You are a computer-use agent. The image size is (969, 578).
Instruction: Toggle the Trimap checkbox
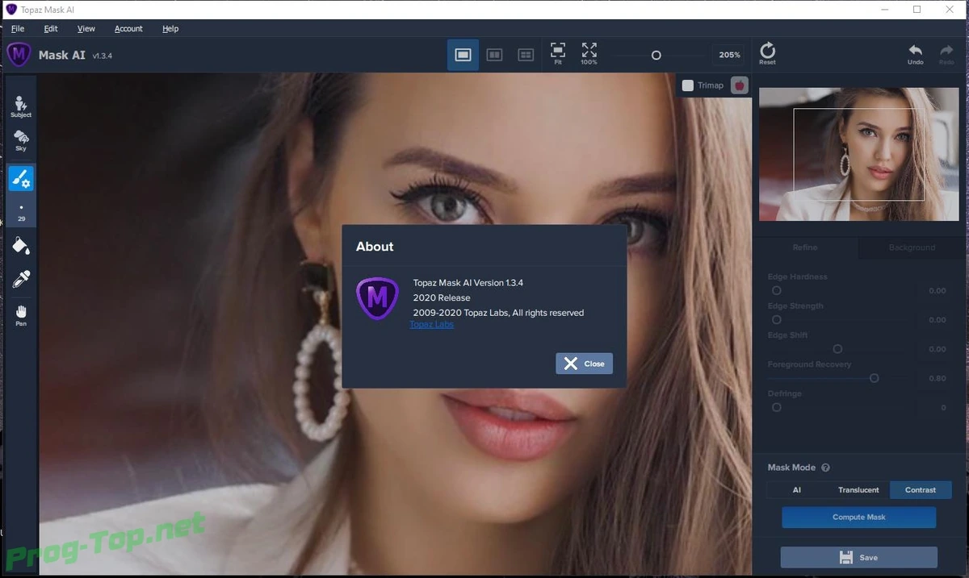pyautogui.click(x=688, y=85)
